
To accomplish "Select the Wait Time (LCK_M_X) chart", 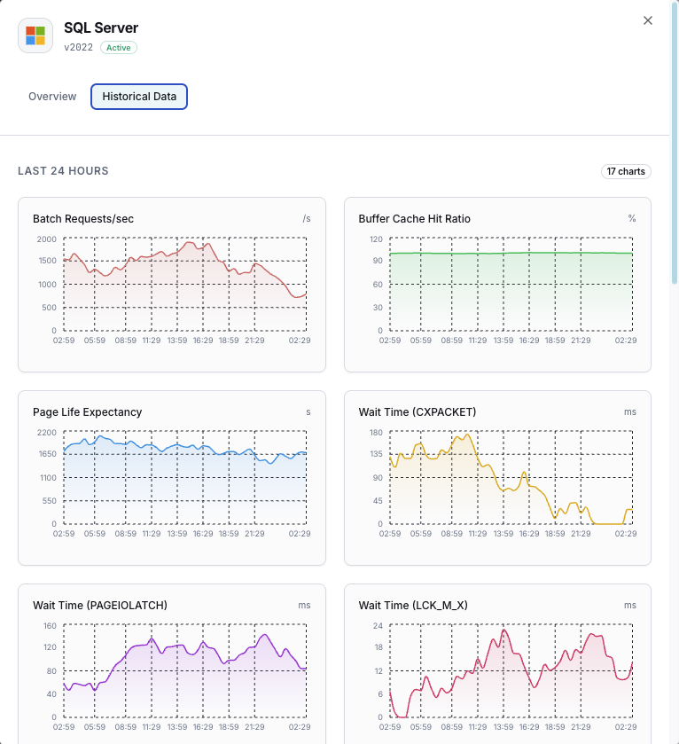I will (497, 665).
